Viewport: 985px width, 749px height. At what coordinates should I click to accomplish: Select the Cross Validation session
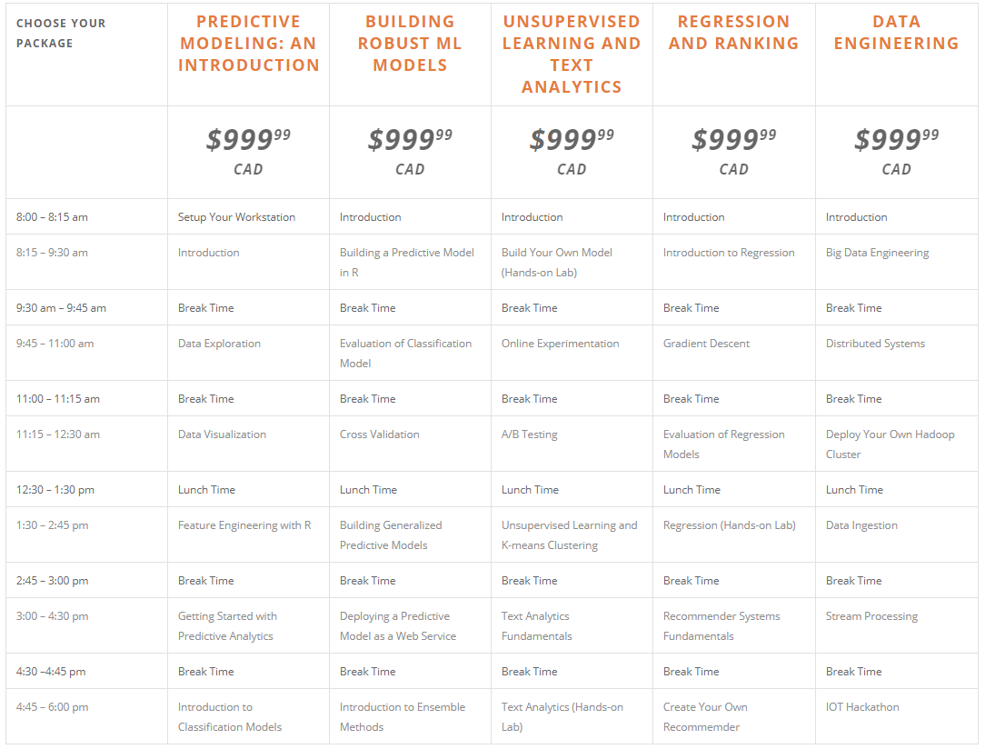[x=380, y=434]
